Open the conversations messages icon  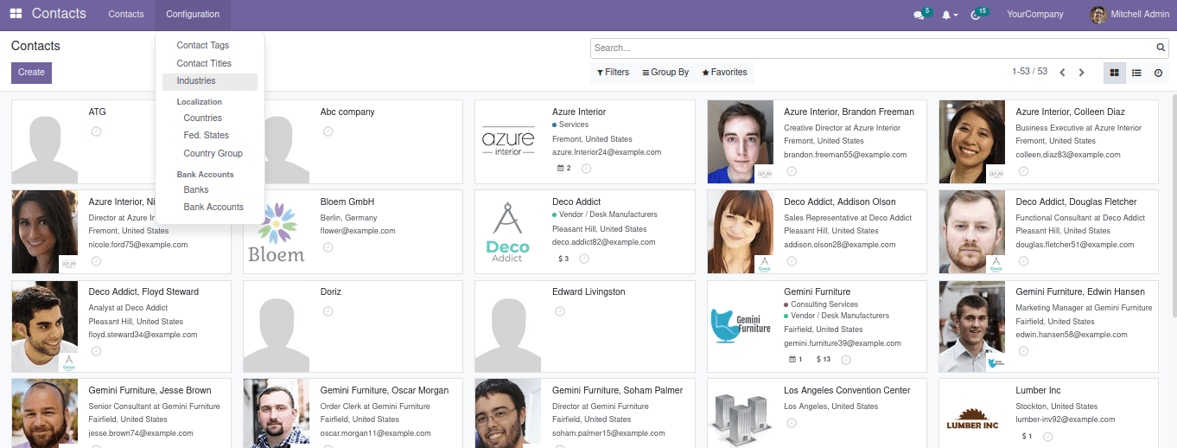[919, 15]
